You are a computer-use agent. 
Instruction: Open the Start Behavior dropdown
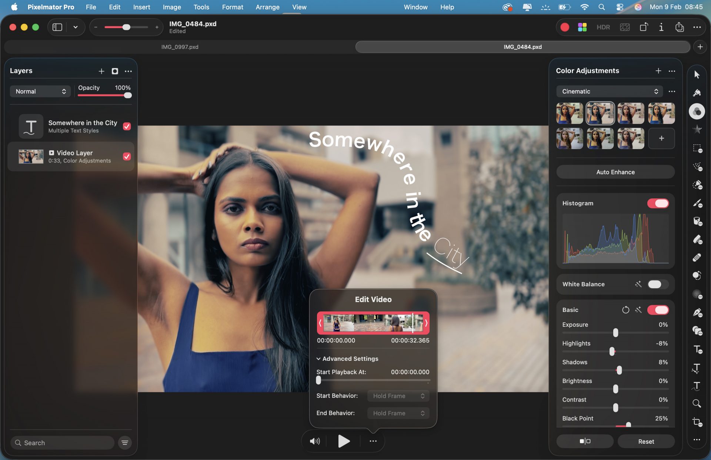point(398,396)
